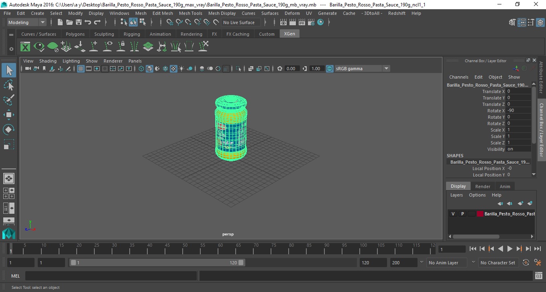This screenshot has width=546, height=292.
Task: Open the Modeling menu set dropdown
Action: (26, 22)
